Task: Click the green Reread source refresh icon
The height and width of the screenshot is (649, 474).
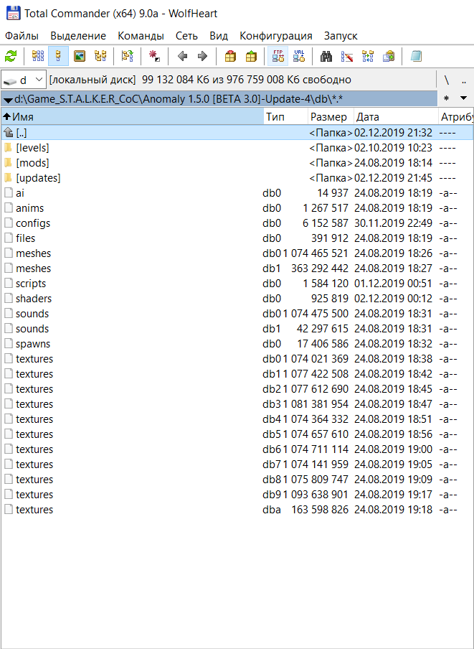Action: tap(11, 56)
